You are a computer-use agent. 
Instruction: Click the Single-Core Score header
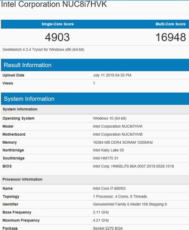point(57,24)
